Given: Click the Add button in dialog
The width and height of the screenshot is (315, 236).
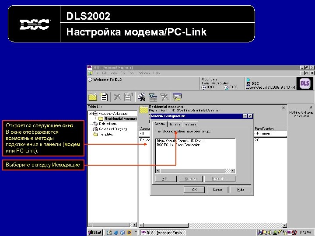Looking at the screenshot, I should pos(166,179).
